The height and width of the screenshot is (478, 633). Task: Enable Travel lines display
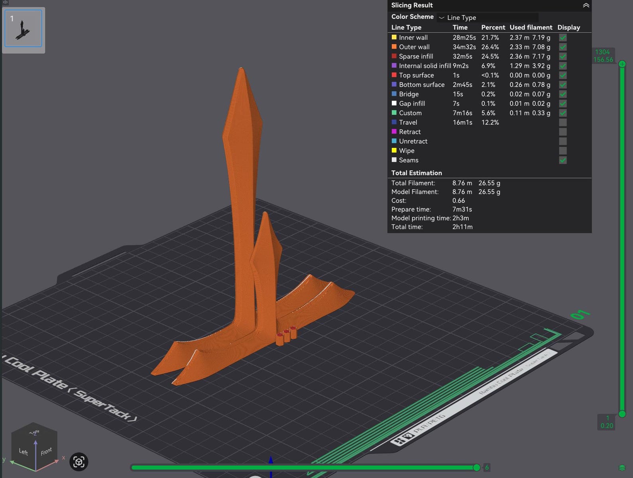point(562,122)
